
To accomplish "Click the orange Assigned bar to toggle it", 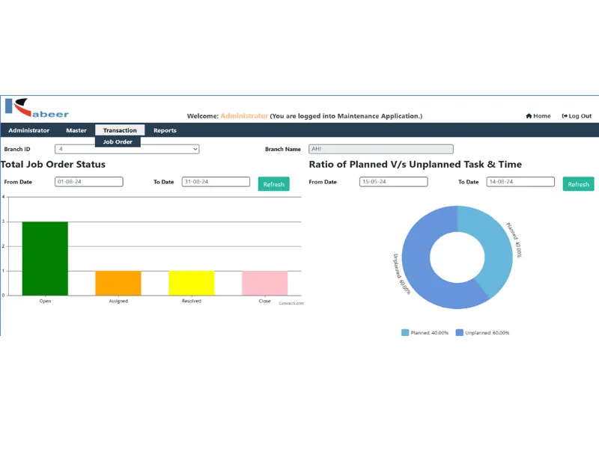I will pyautogui.click(x=118, y=282).
